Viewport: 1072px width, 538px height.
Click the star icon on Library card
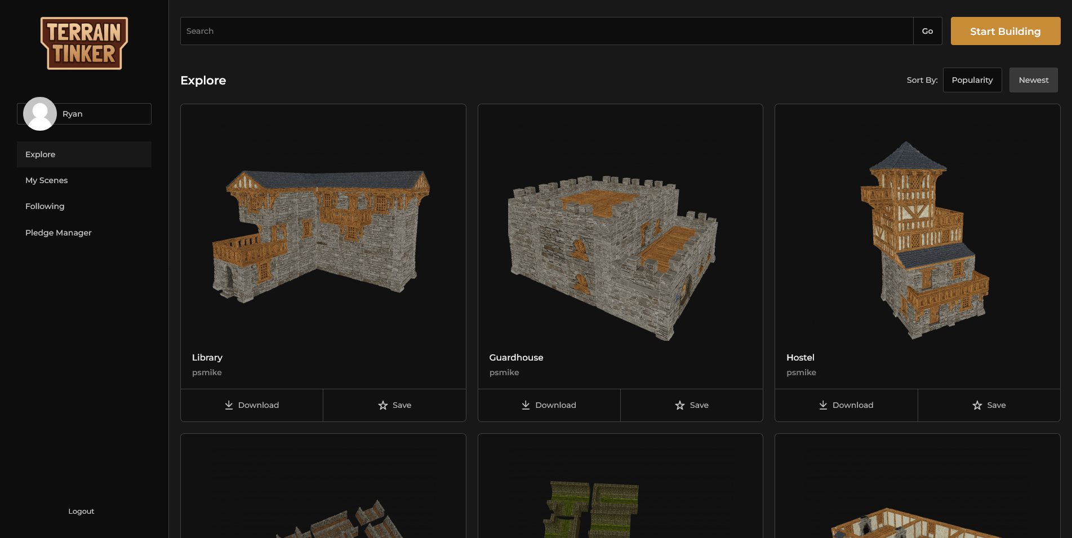[383, 405]
